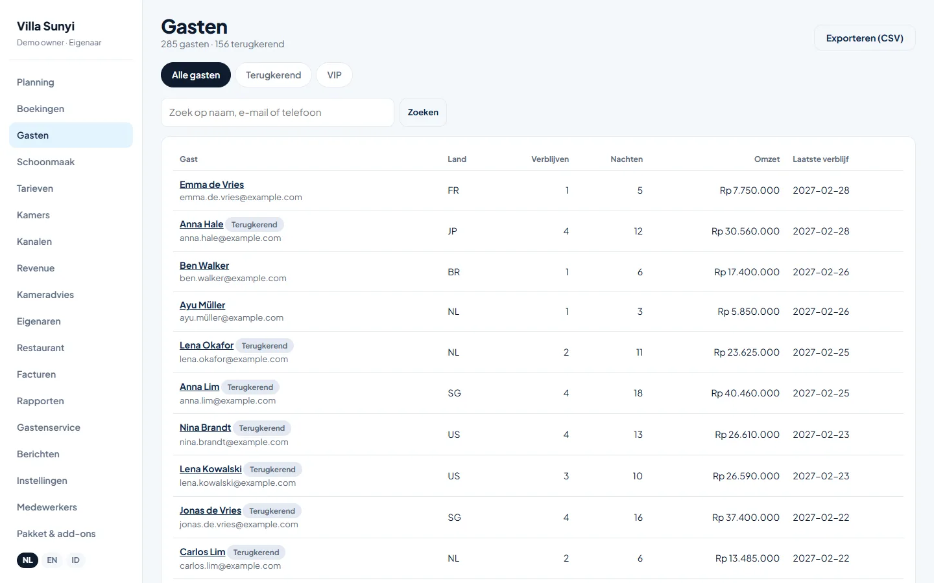Open Jonas de Vries guest page
Viewport: 934px width, 583px height.
coord(210,510)
